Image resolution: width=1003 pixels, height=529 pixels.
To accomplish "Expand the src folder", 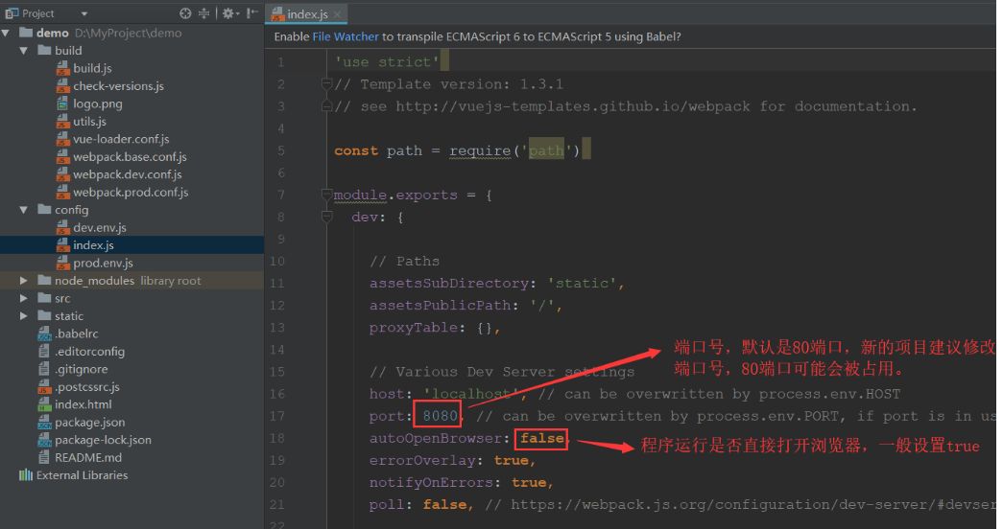I will 24,298.
